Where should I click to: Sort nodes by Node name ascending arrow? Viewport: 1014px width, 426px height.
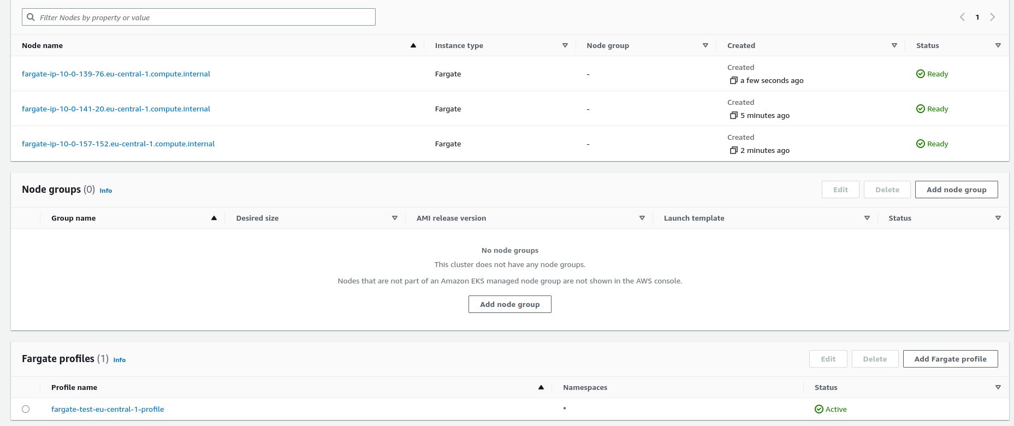[413, 45]
